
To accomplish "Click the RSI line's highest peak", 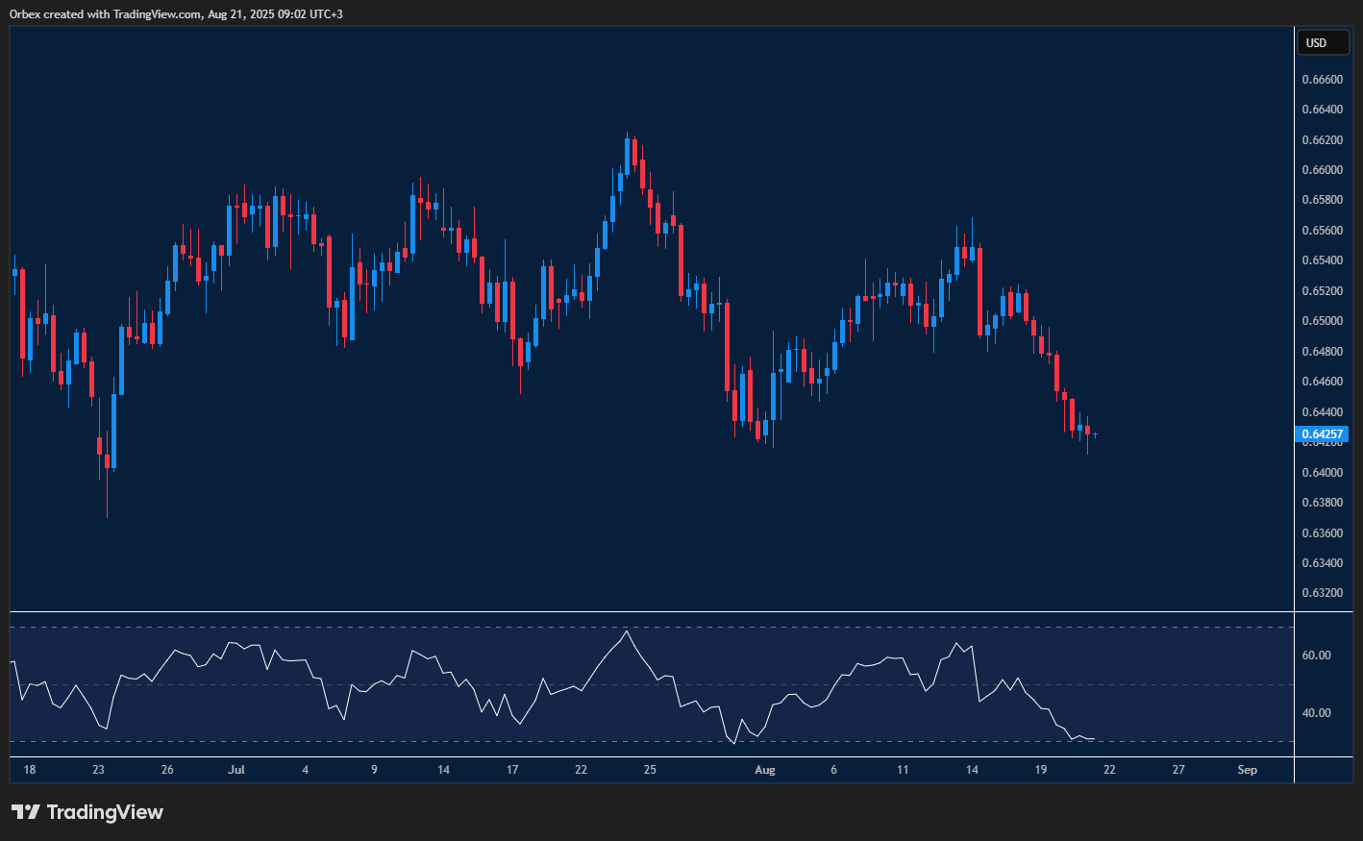I will pyautogui.click(x=627, y=631).
